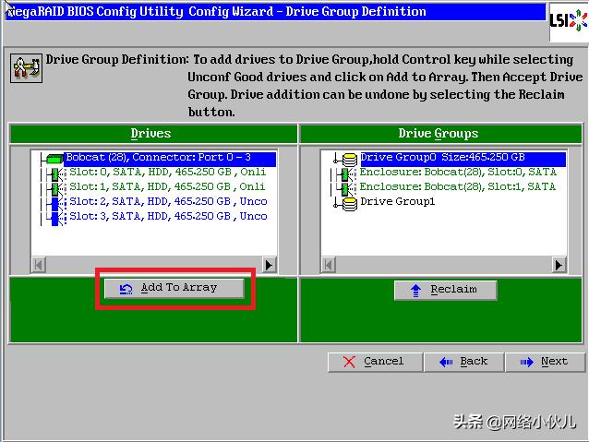Image resolution: width=589 pixels, height=442 pixels.
Task: Click the green enclosure icon beside Bobcat
Action: coord(54,159)
